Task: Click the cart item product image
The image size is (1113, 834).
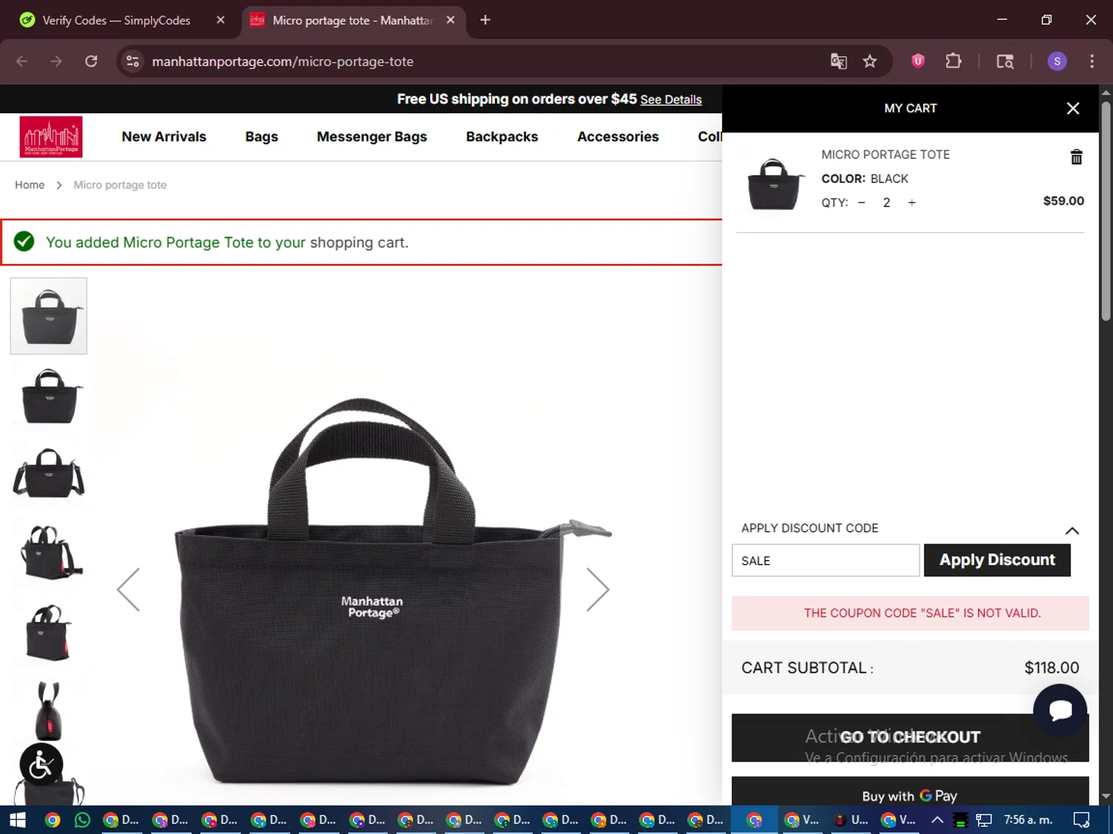Action: coord(775,184)
